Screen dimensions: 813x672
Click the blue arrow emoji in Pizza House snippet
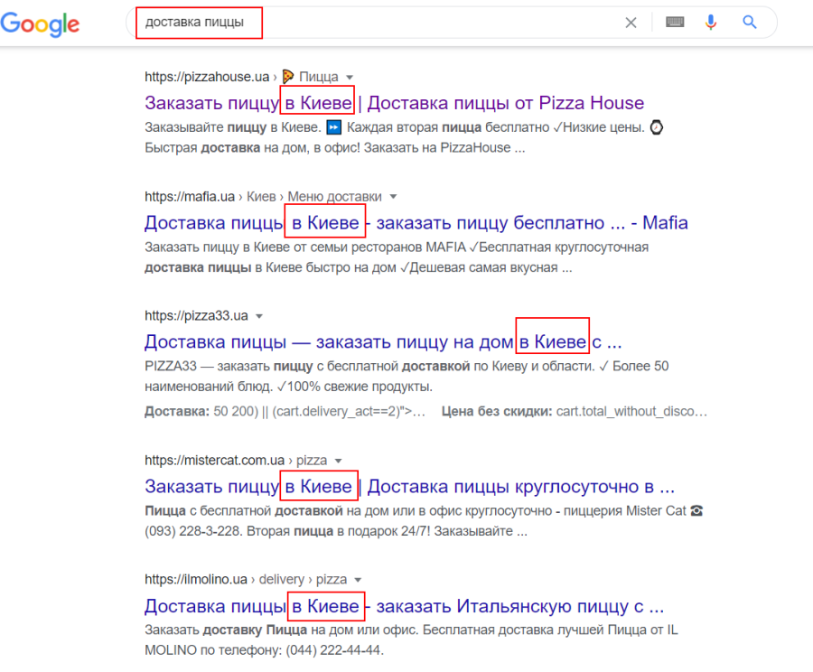pyautogui.click(x=334, y=127)
